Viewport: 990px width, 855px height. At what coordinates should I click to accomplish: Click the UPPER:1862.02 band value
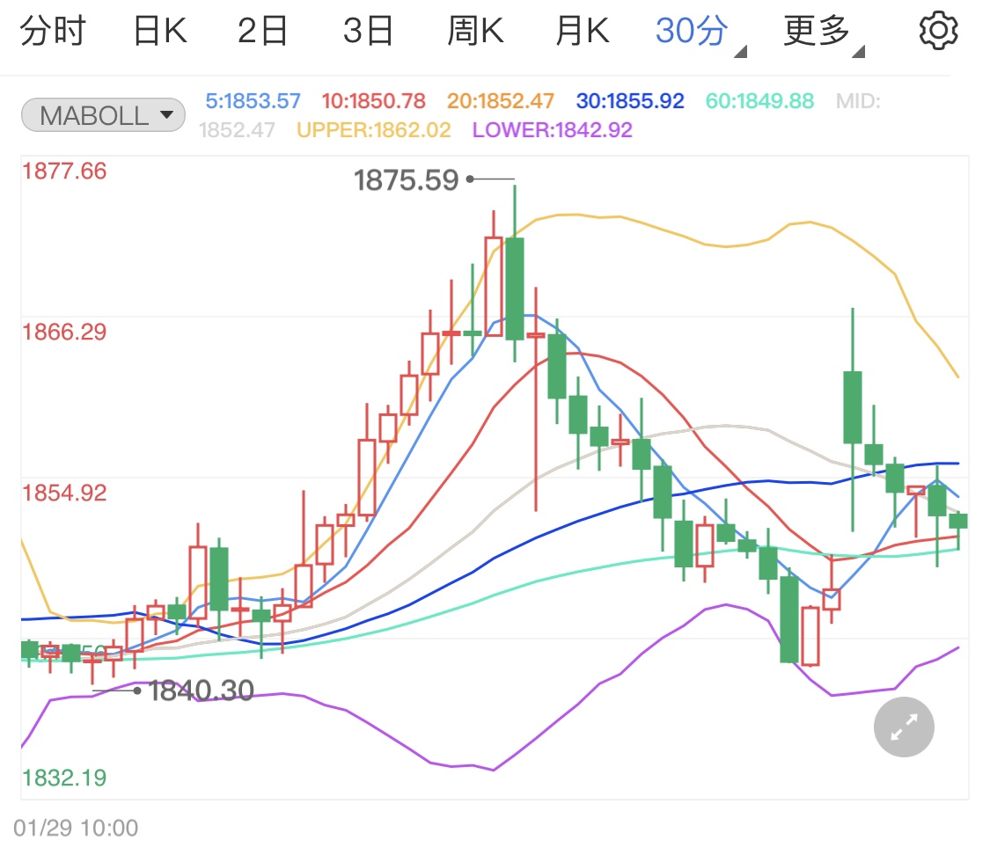tap(374, 130)
